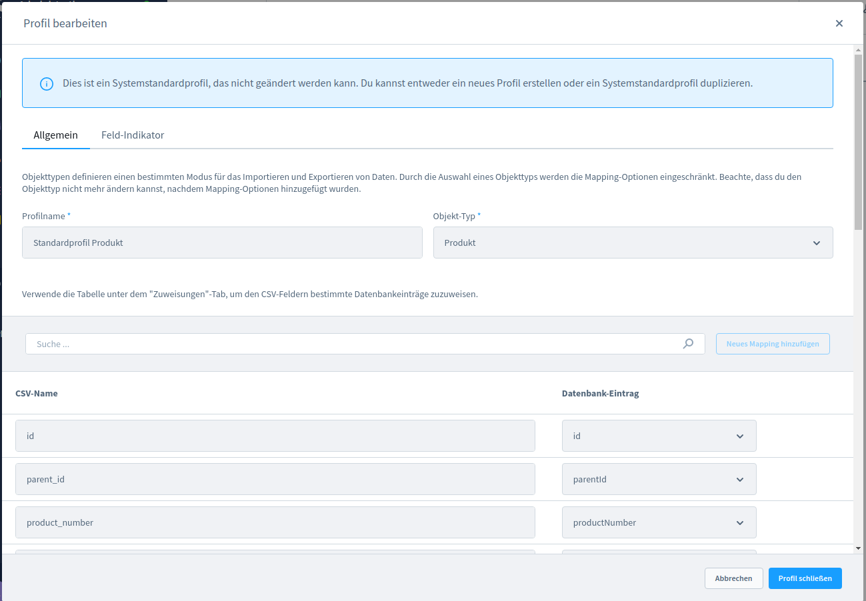The height and width of the screenshot is (601, 866).
Task: Click the Profil schließen button
Action: pos(805,578)
